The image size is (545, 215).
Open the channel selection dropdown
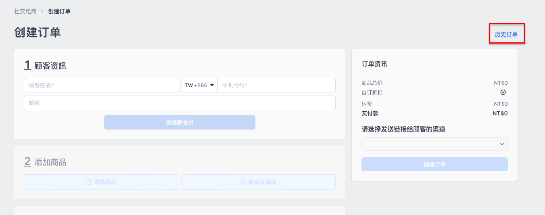[434, 144]
